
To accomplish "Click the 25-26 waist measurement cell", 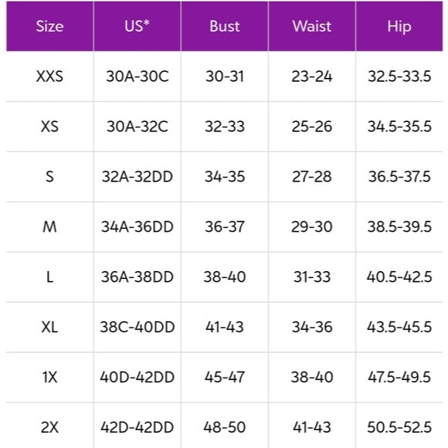I will (x=312, y=127).
